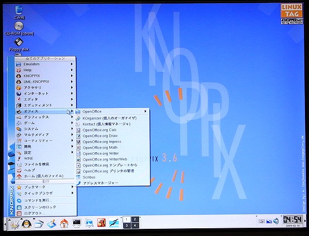The height and width of the screenshot is (236, 309).
Task: Click the Kontact icon in Office submenu
Action: (x=78, y=124)
